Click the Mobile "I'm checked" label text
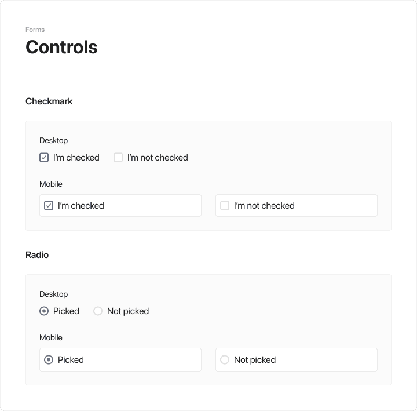Image resolution: width=417 pixels, height=411 pixels. point(81,206)
